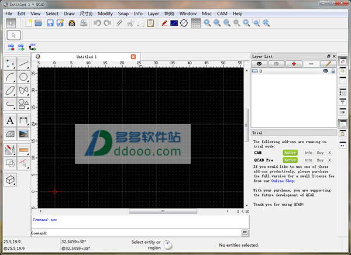Toggle visibility eye of layer 0
The width and height of the screenshot is (351, 255).
[325, 71]
